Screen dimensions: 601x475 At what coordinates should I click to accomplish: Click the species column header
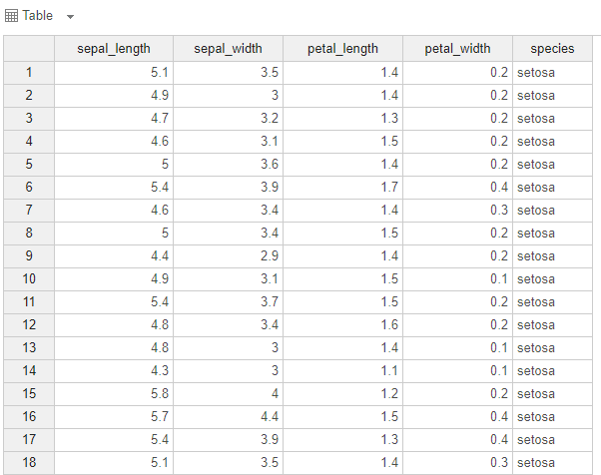pyautogui.click(x=552, y=49)
